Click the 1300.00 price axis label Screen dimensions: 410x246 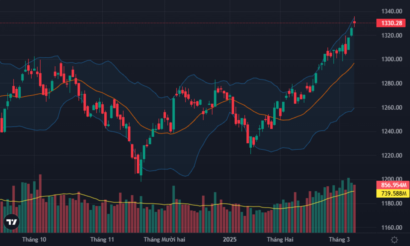point(392,59)
